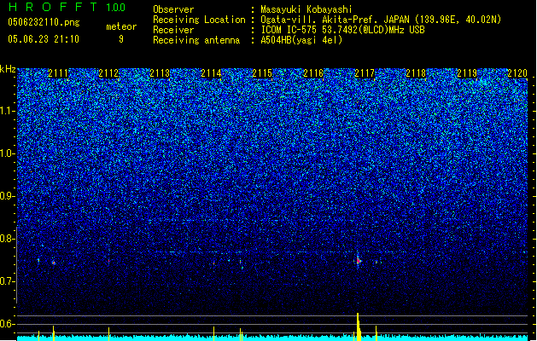This screenshot has width=537, height=341.
Task: Click the 2111 time marker
Action: [x=58, y=73]
